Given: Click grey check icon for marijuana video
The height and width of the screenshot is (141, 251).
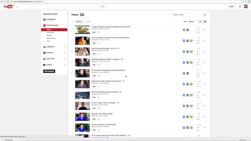Looking at the screenshot, I should [x=187, y=30].
